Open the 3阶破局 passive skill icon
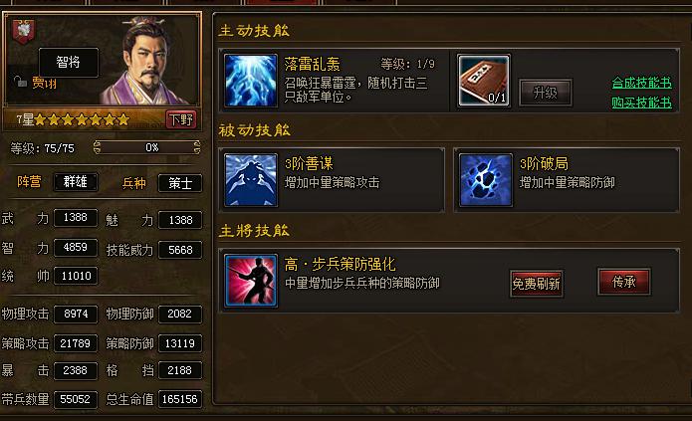692x421 pixels. [486, 180]
